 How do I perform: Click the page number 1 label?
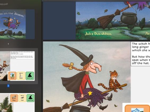click(x=8, y=44)
